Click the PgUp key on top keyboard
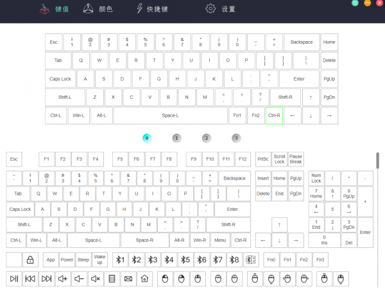The width and height of the screenshot is (385, 289). (329, 79)
